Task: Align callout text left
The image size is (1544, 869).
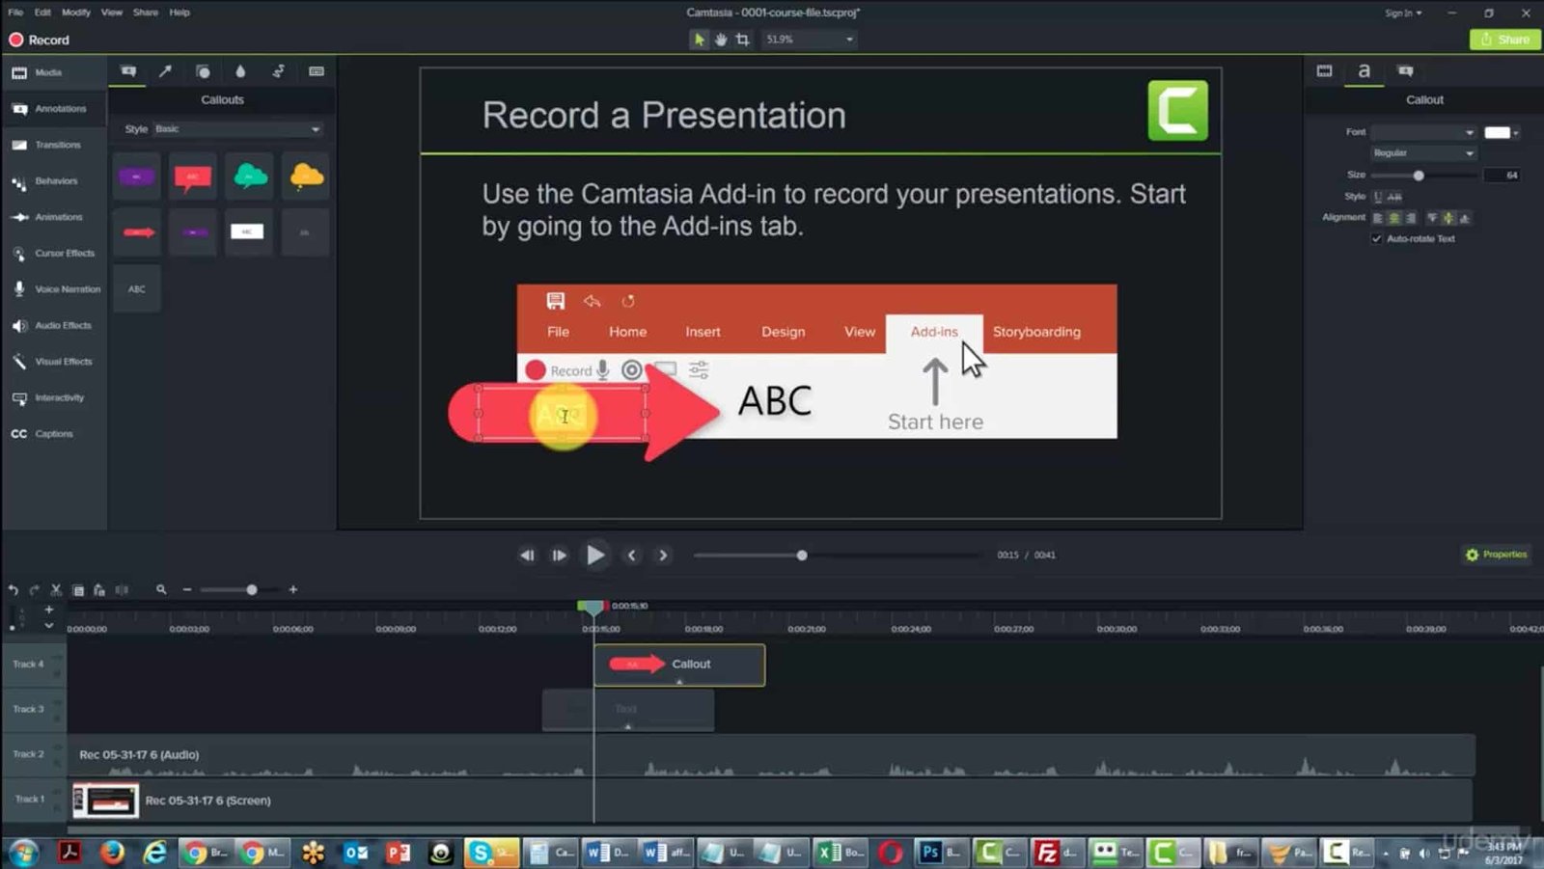Action: coord(1378,218)
